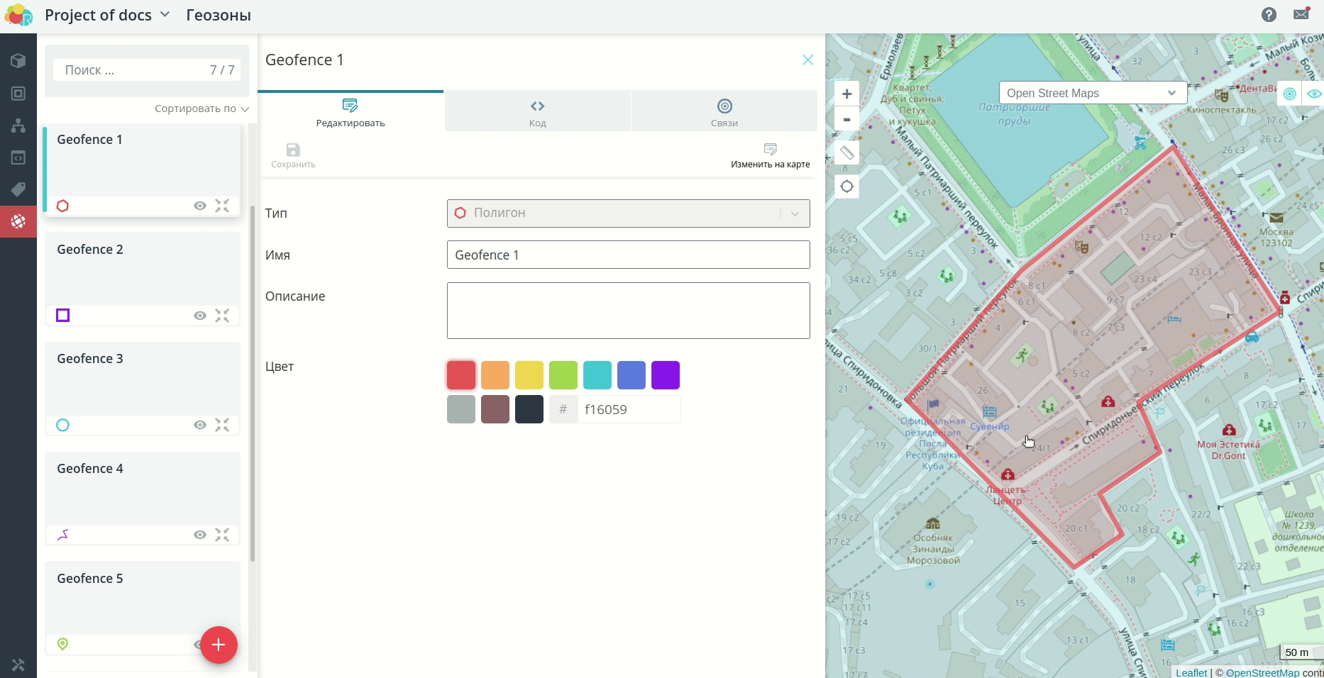
Task: Select the dark navy color swatch
Action: 529,409
